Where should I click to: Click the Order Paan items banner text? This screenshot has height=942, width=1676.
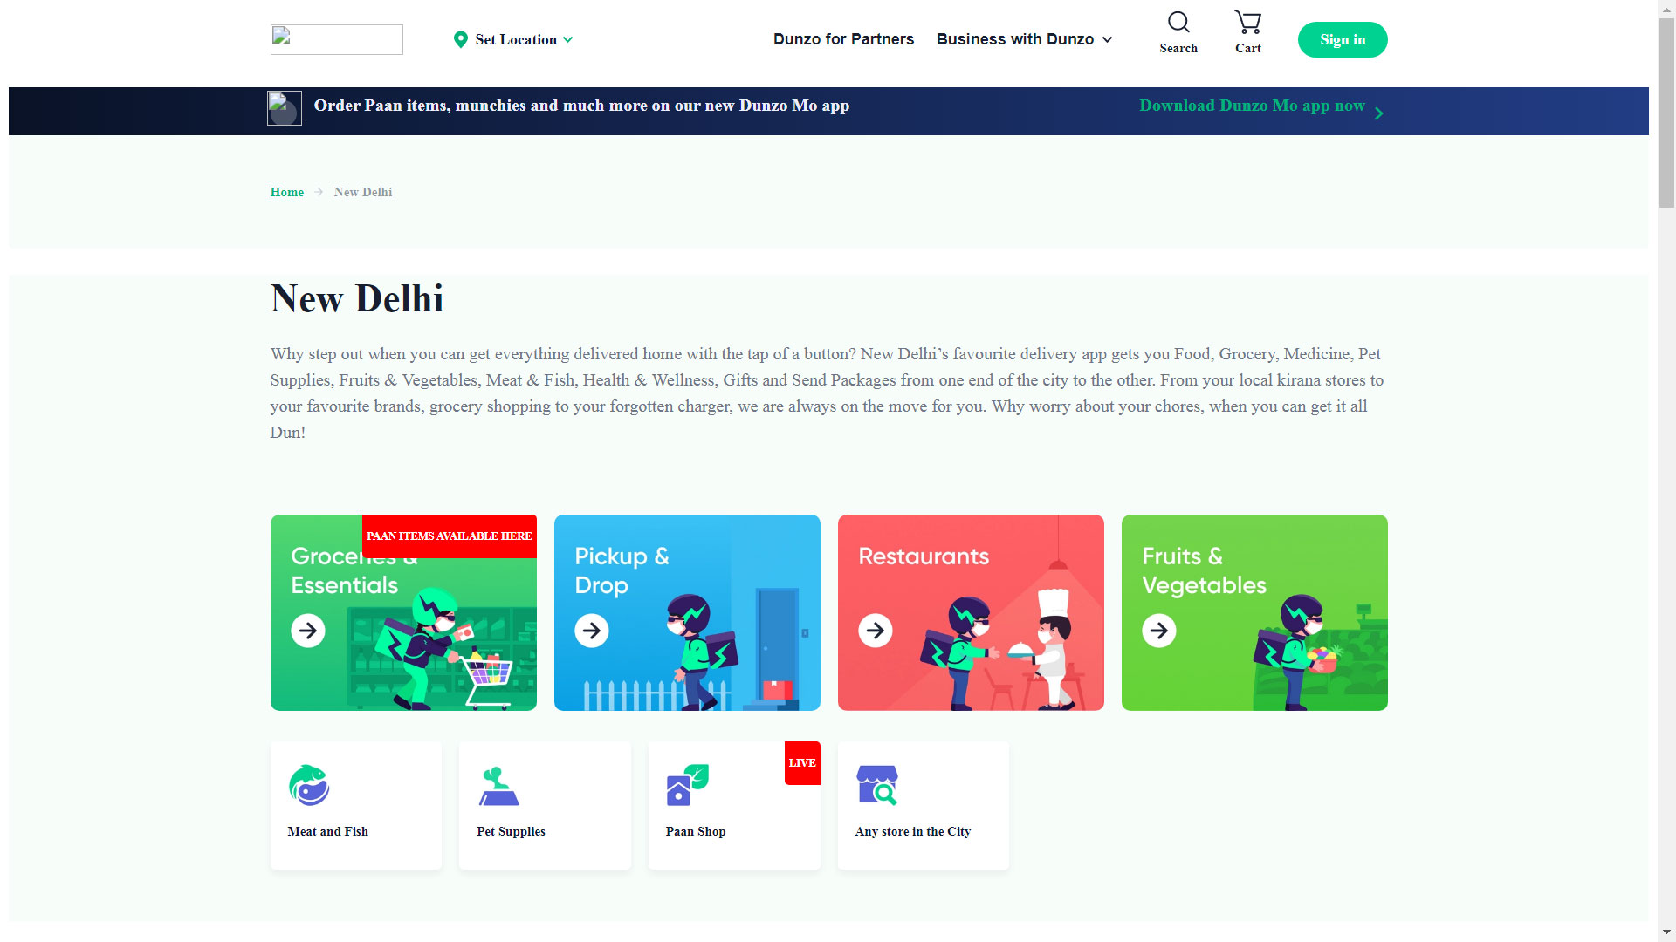[x=581, y=106]
